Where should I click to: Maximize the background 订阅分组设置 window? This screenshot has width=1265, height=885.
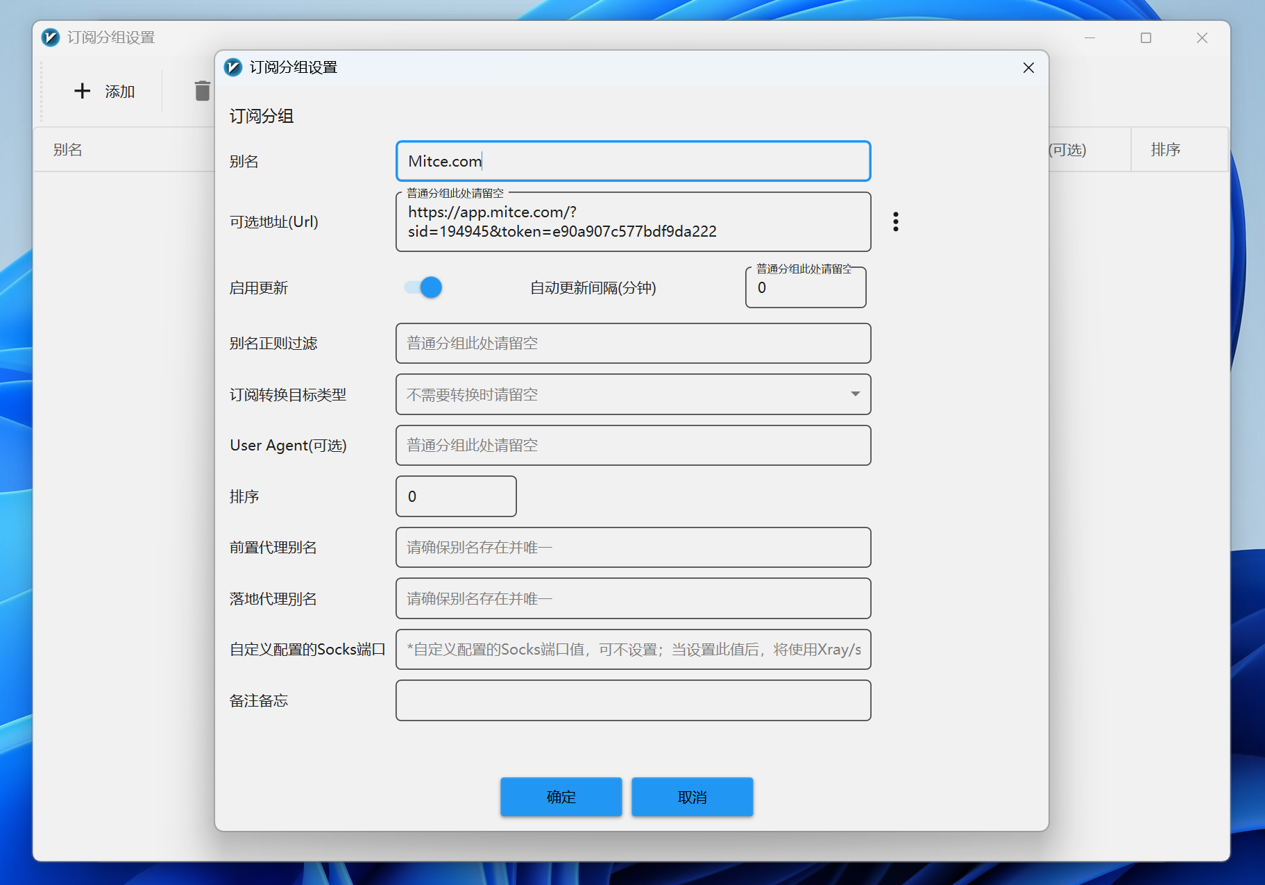(x=1146, y=37)
